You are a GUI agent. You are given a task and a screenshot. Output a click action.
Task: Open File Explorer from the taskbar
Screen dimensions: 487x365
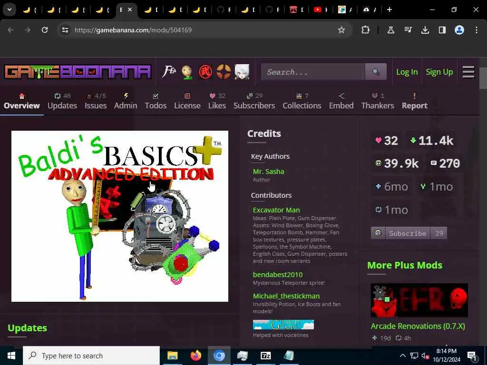[172, 355]
